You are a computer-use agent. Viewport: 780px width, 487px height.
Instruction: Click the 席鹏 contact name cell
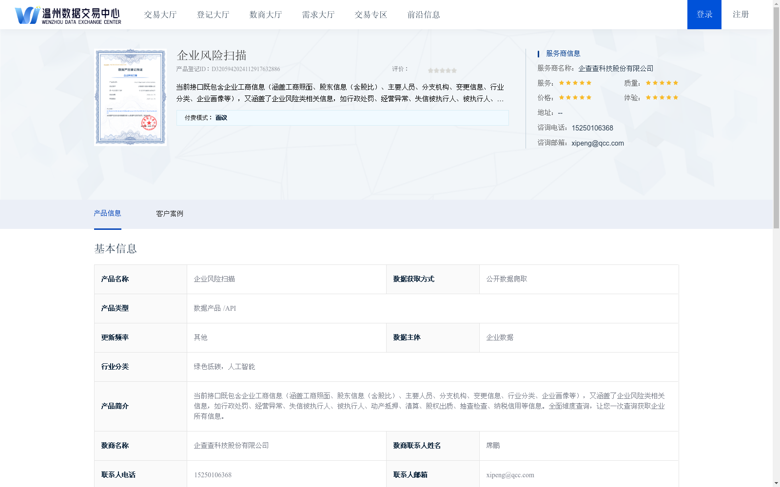[579, 446]
